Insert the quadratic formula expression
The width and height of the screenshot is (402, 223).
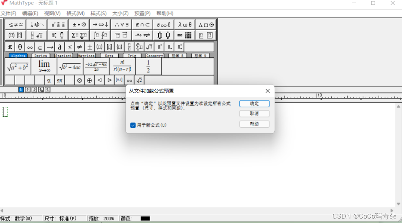click(96, 67)
